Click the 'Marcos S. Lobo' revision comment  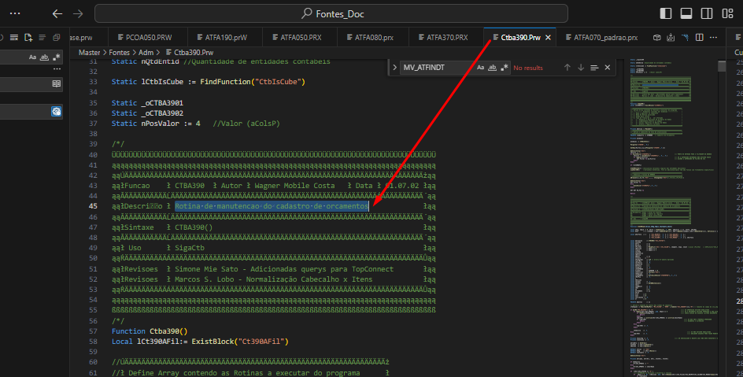point(204,279)
